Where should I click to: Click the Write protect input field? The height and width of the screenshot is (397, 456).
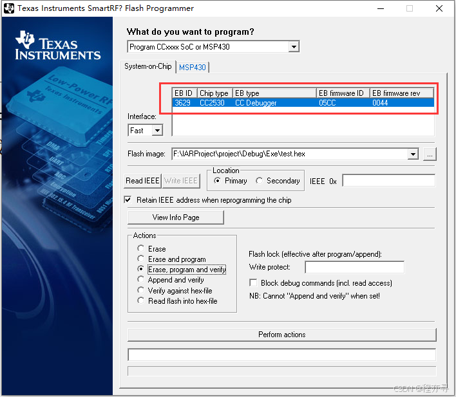[354, 267]
